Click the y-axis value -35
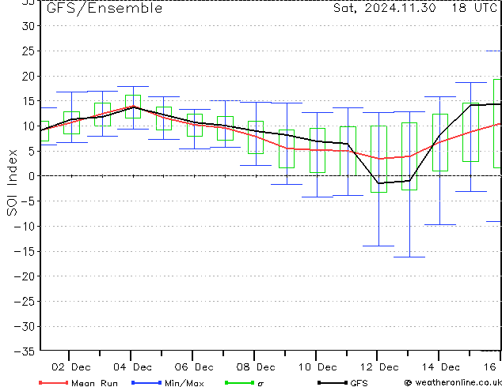Screen dimensions: 502x387 click(25, 351)
